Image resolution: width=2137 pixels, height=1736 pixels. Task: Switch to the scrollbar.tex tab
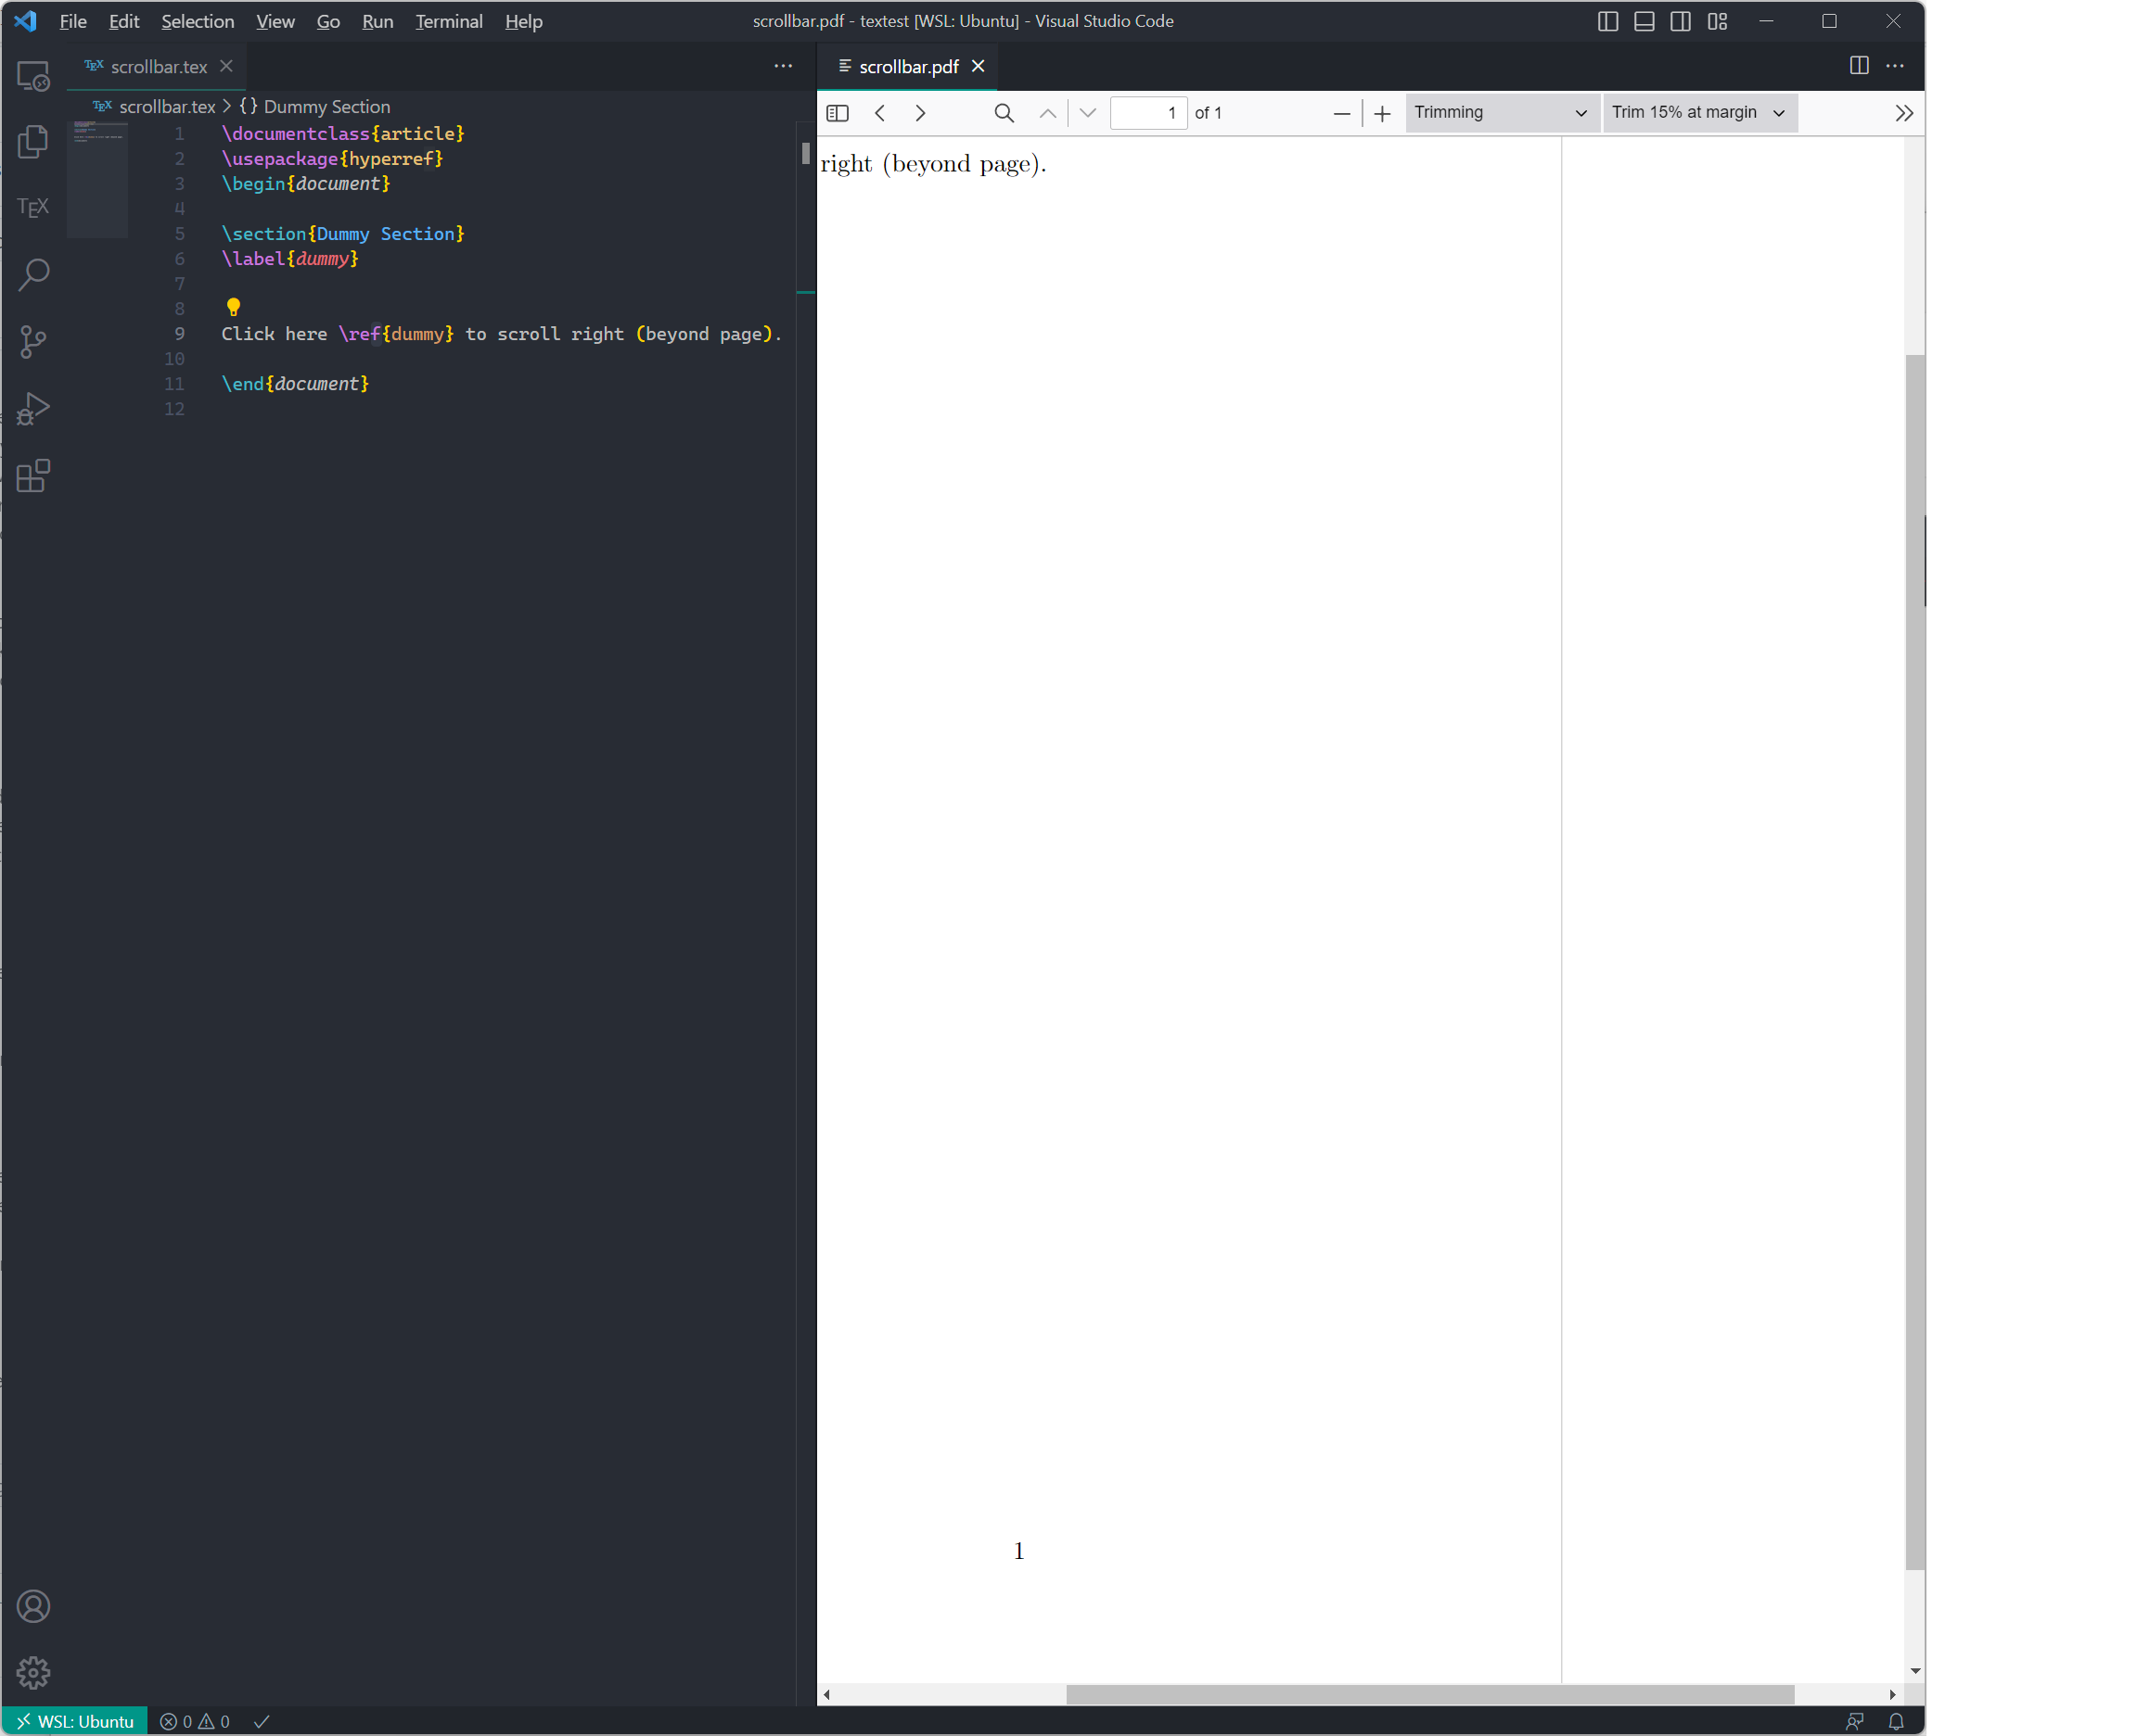155,66
